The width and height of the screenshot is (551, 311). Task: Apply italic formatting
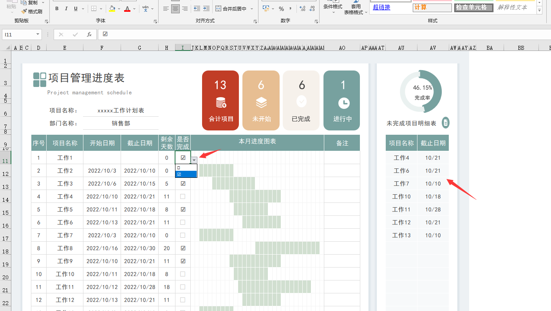66,9
